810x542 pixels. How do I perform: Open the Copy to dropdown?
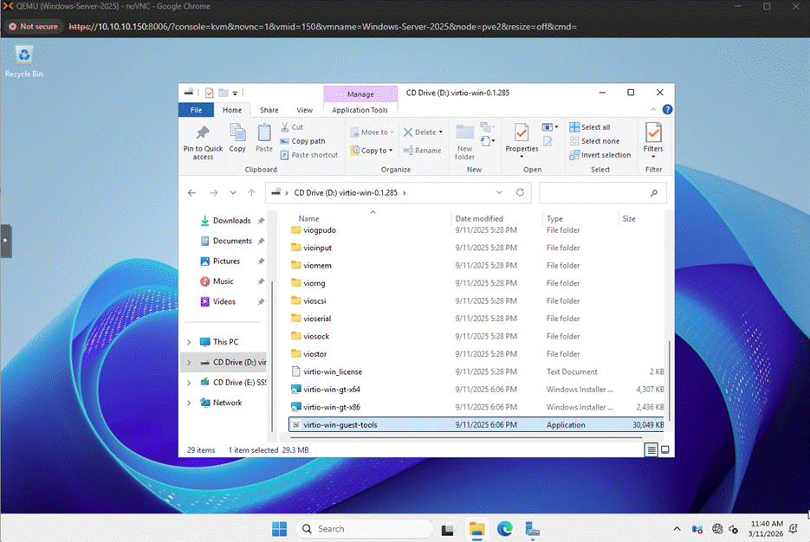click(373, 151)
